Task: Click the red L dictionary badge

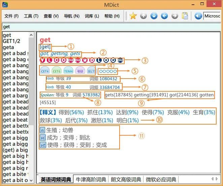Action: coord(50,60)
